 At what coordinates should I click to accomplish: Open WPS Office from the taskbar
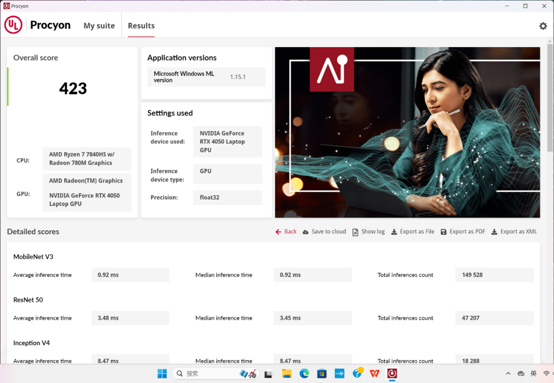pyautogui.click(x=375, y=374)
